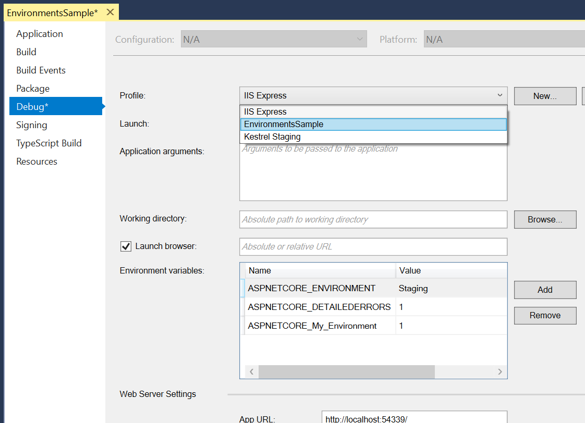Click the Value column header
Viewport: 585px width, 423px height.
pos(452,270)
